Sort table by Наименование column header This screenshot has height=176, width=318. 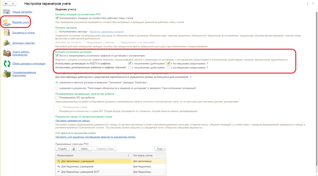tap(93, 156)
